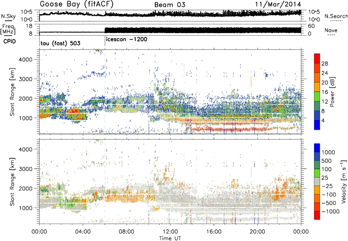Click the red bottom of Velocity color bar

tap(317, 215)
